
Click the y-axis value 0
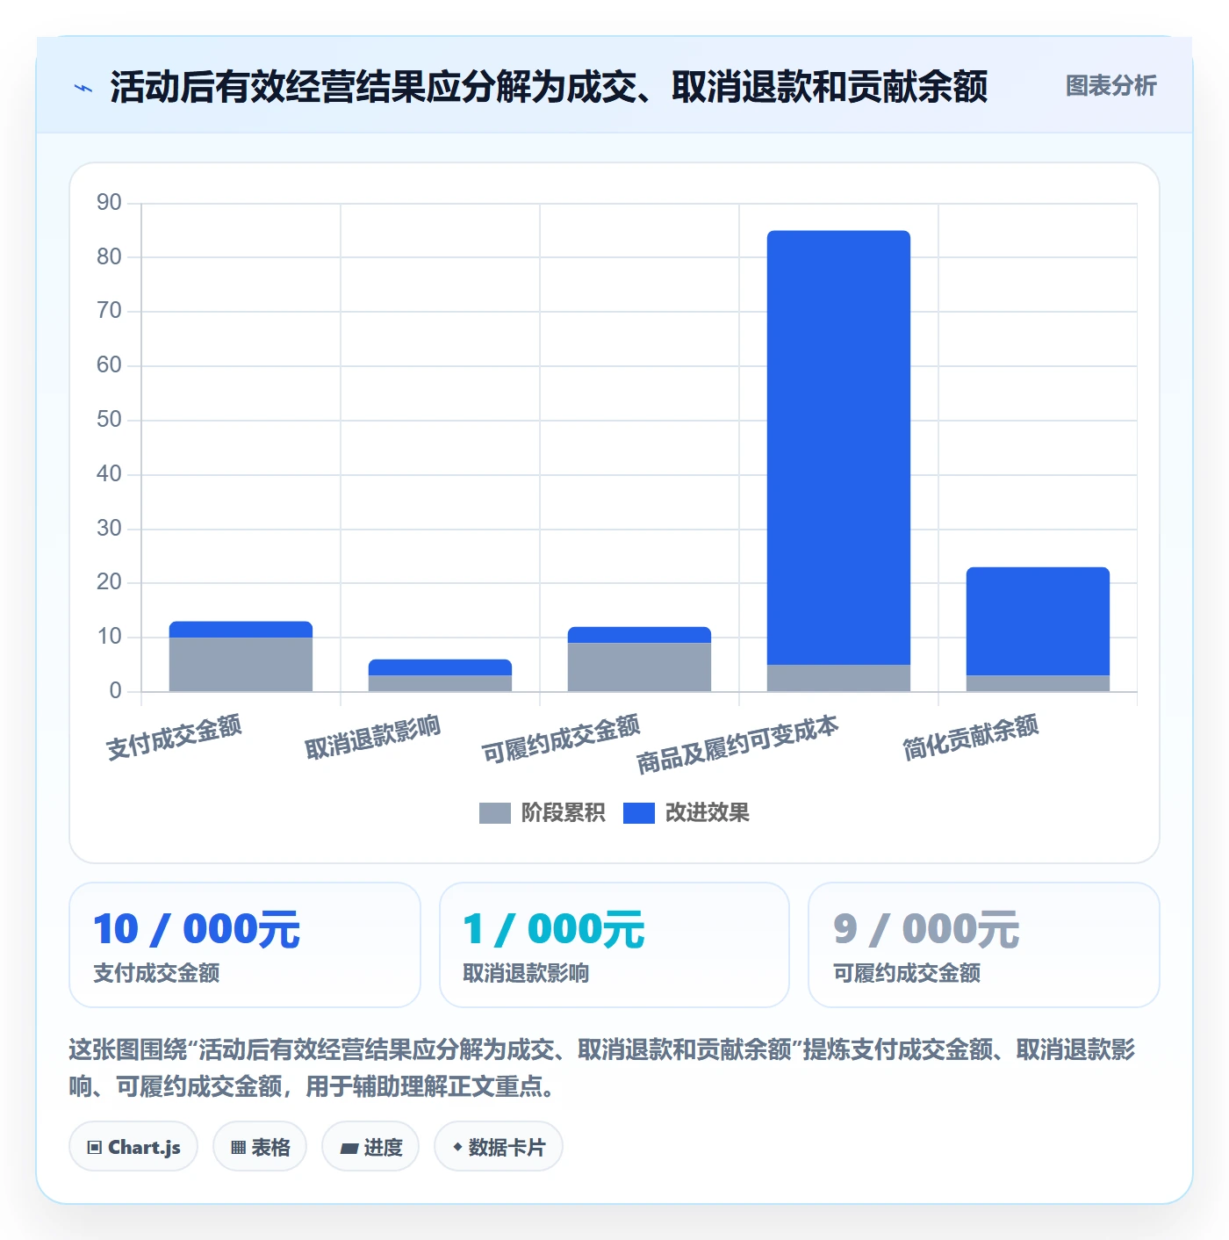[115, 691]
